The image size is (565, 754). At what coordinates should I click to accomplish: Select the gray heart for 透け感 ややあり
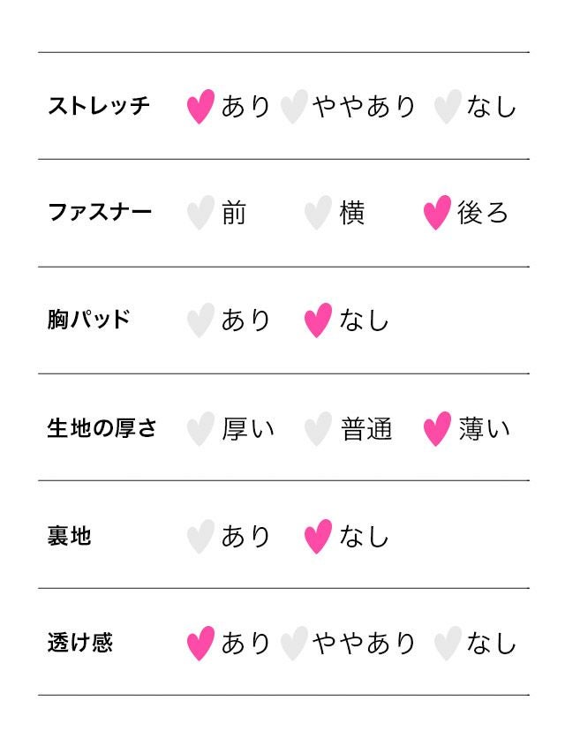click(293, 644)
